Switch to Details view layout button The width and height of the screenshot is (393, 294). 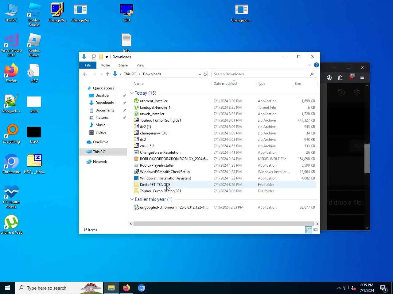[309, 230]
